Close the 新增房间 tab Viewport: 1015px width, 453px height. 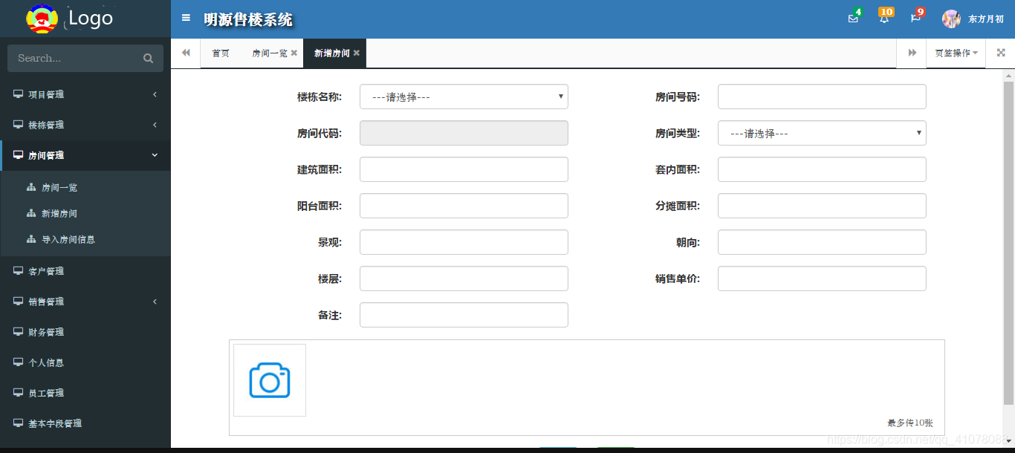[357, 53]
